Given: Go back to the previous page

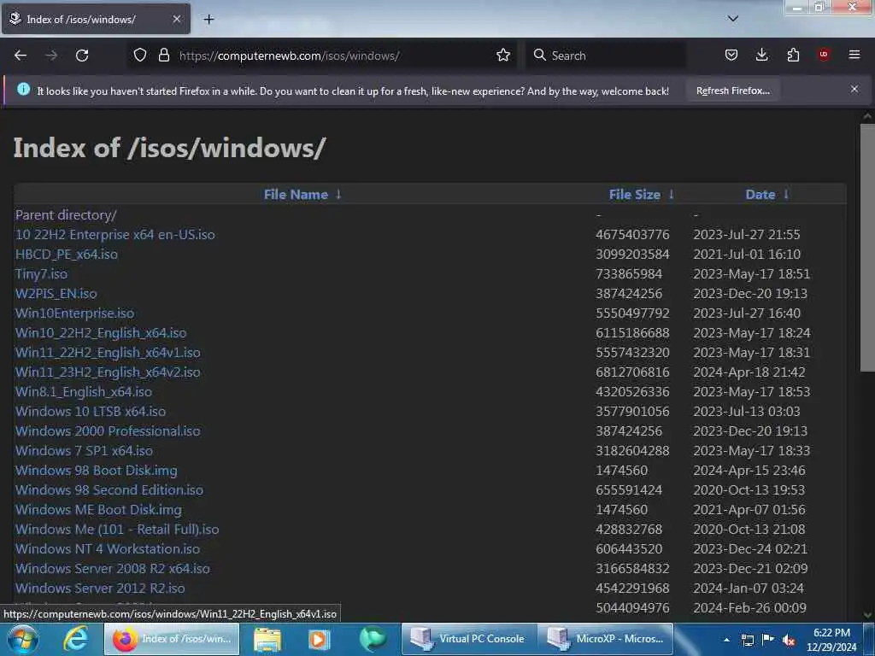Looking at the screenshot, I should pyautogui.click(x=21, y=56).
